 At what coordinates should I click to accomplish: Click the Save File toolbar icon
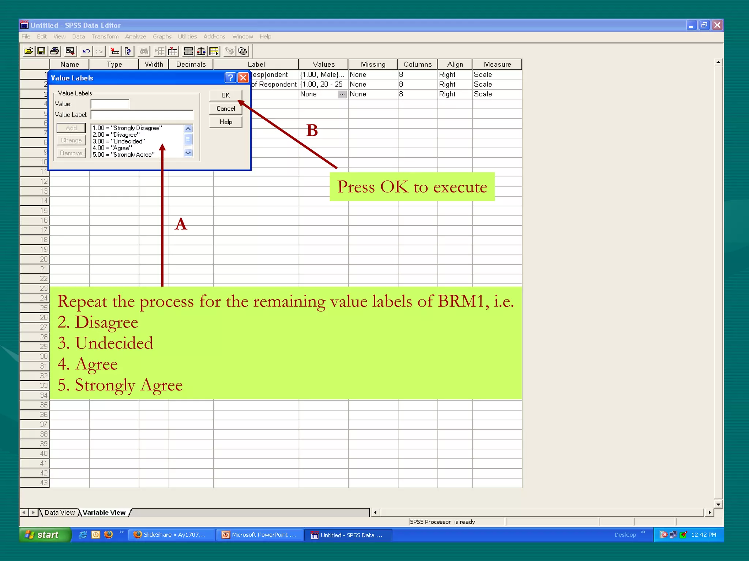[x=41, y=51]
